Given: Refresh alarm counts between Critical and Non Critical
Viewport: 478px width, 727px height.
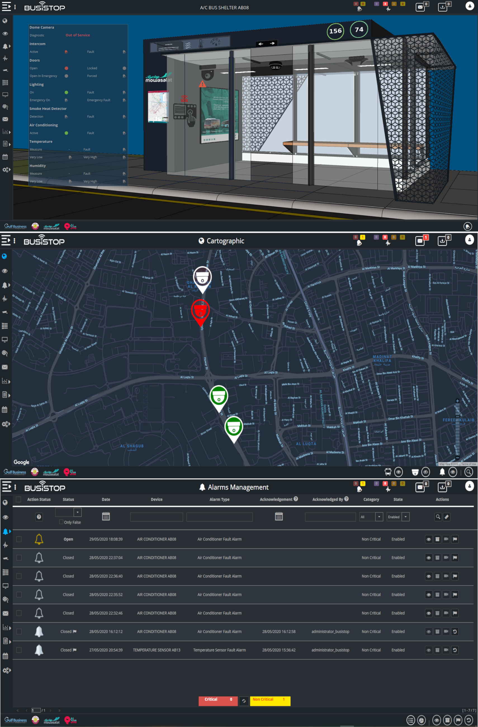Looking at the screenshot, I should point(244,701).
